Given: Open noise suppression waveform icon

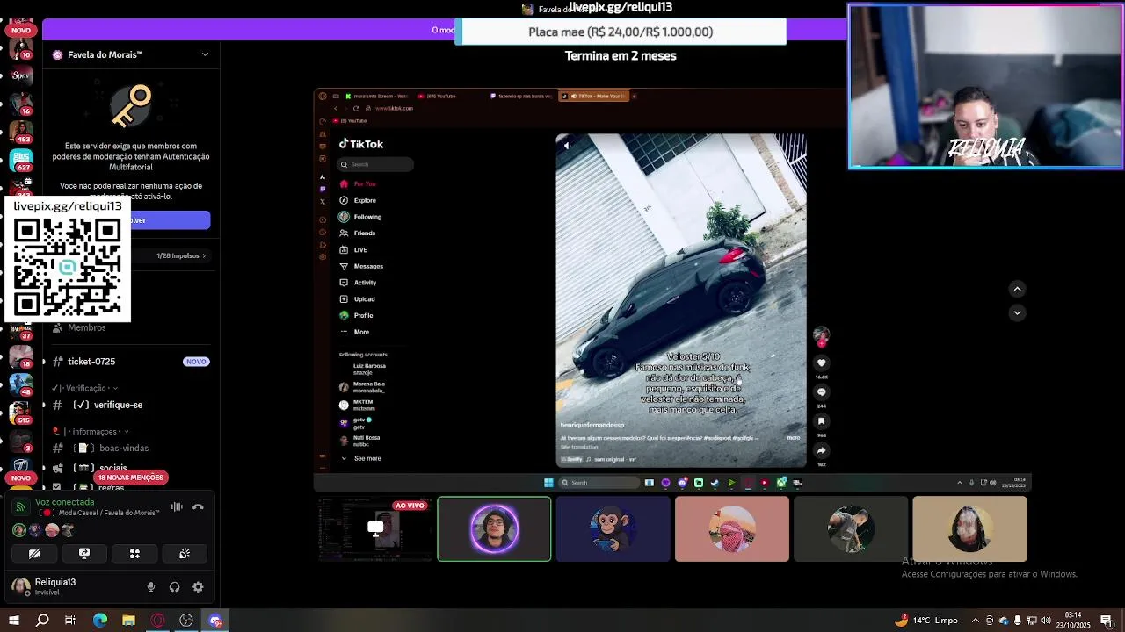Looking at the screenshot, I should pos(177,506).
